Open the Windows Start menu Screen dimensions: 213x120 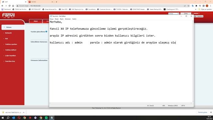pos(3,118)
